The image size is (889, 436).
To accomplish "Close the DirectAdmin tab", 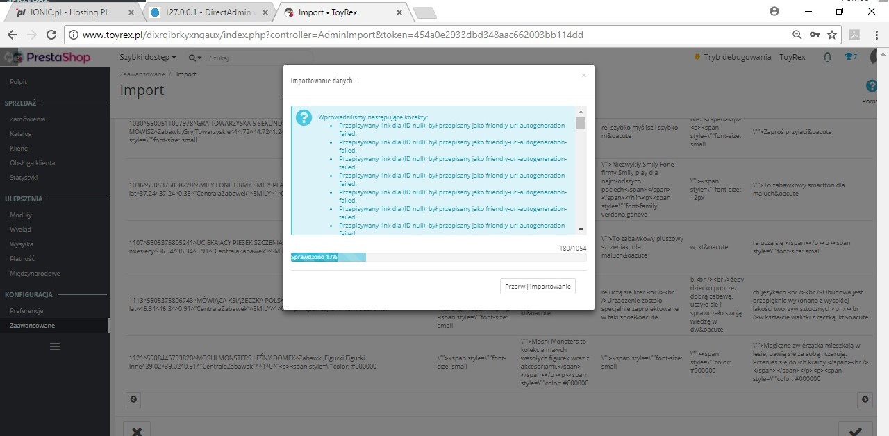I will (x=265, y=12).
